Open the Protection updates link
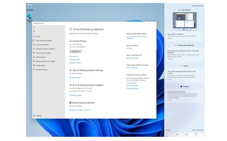This screenshot has height=141, width=227. click(x=76, y=95)
